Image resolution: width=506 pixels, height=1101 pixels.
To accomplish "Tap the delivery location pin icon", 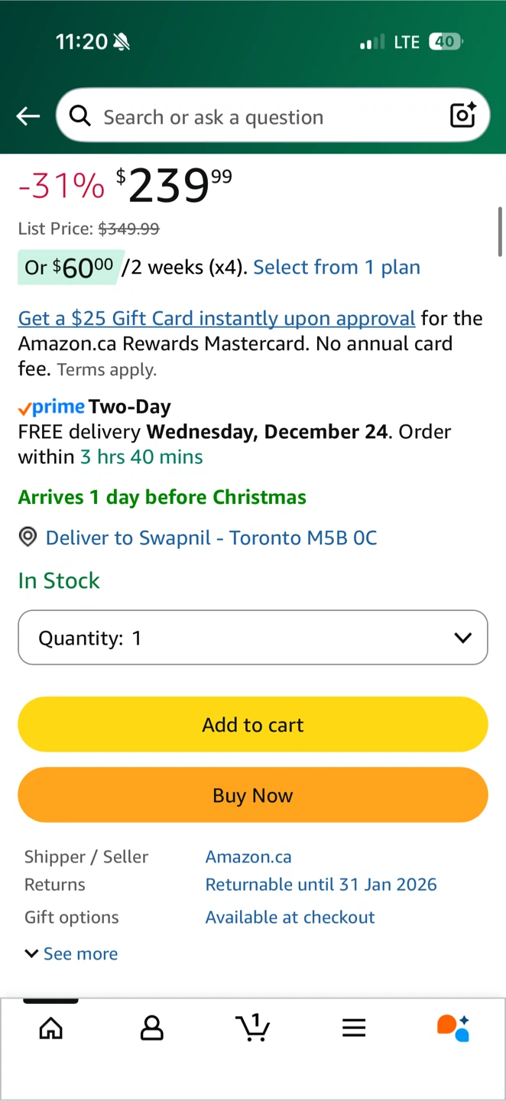I will coord(28,538).
